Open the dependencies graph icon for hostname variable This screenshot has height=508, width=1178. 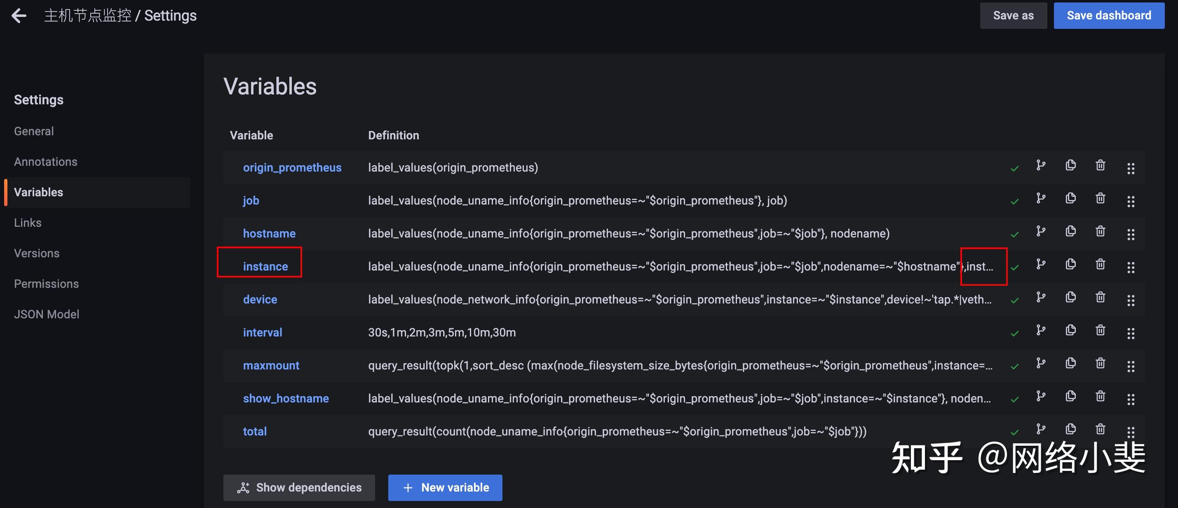[1040, 232]
